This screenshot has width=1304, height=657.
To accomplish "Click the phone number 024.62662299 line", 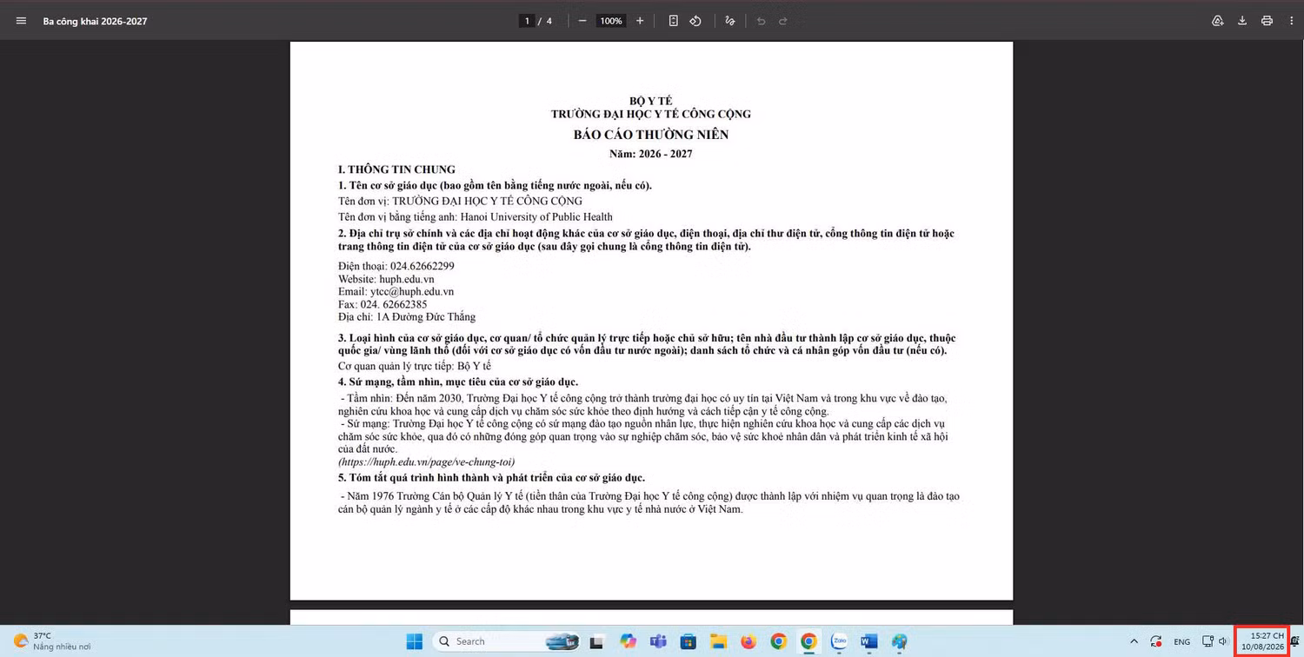I will pyautogui.click(x=396, y=266).
